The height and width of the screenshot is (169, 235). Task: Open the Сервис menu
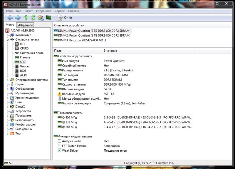(x=60, y=11)
